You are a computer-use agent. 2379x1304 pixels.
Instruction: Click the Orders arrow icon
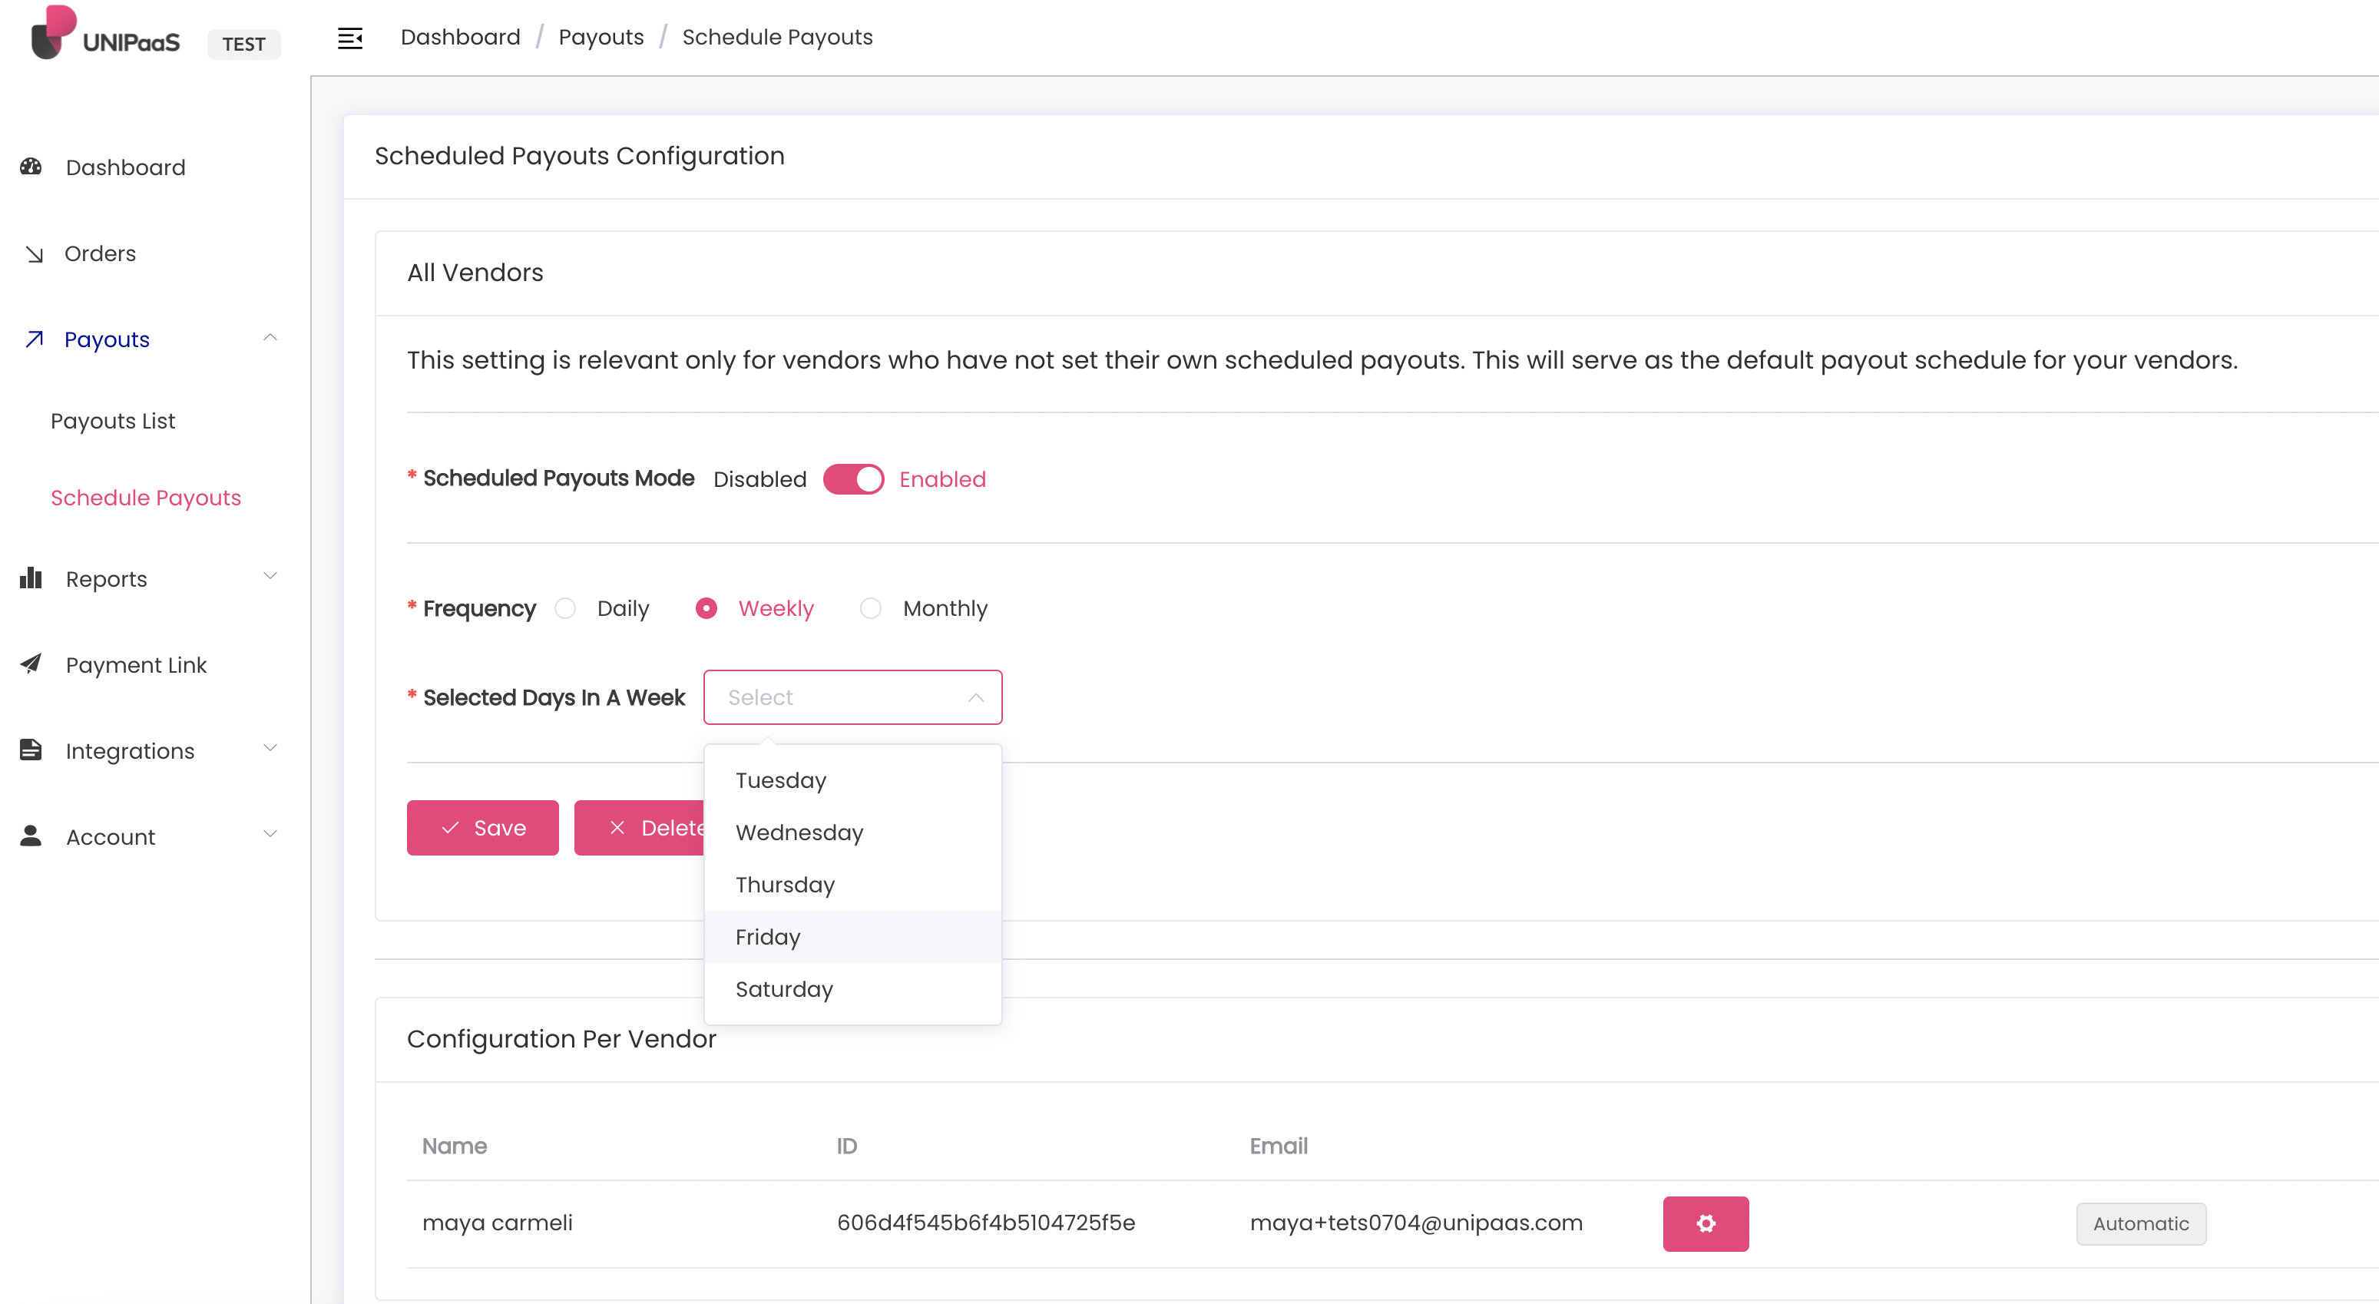click(x=34, y=254)
